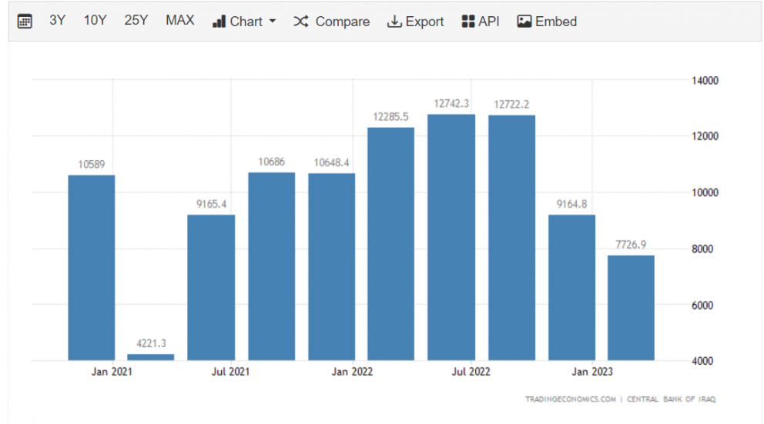Viewport: 764px width, 424px height.
Task: Click the API grid icon
Action: [x=467, y=22]
